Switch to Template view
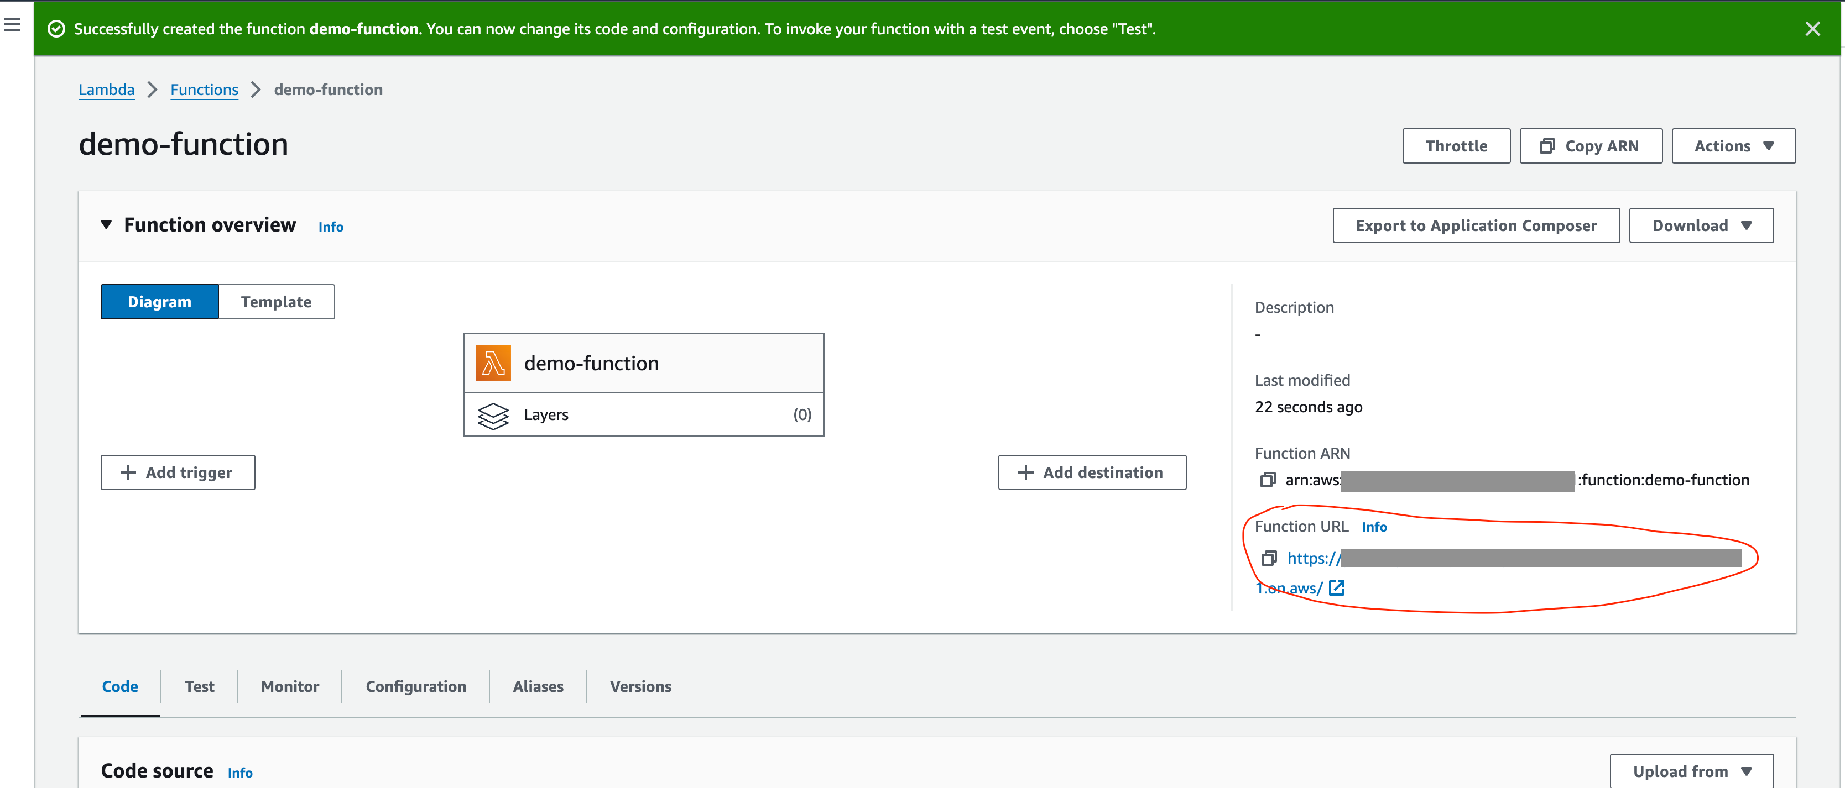1845x788 pixels. 276,302
